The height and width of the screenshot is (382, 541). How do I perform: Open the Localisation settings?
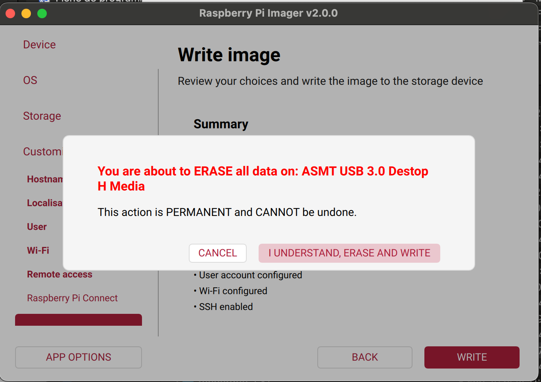point(44,202)
